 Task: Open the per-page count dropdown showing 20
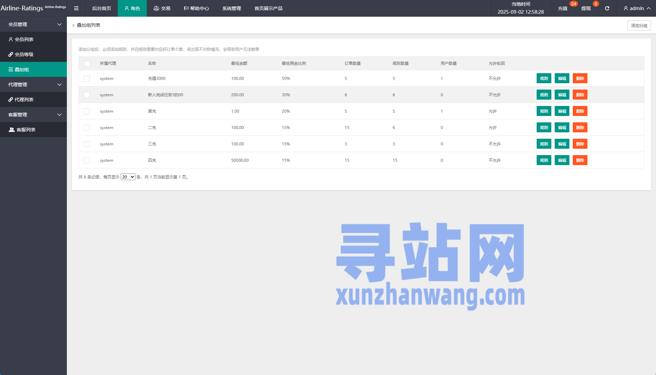click(x=128, y=177)
